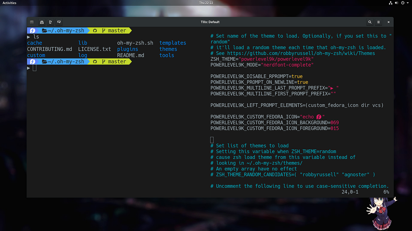Open search with the magnifier icon
Image resolution: width=412 pixels, height=231 pixels.
370,22
